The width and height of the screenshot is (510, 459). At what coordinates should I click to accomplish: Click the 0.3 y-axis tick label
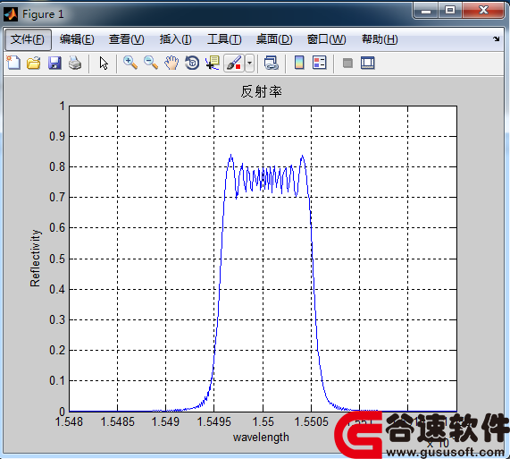tap(57, 320)
